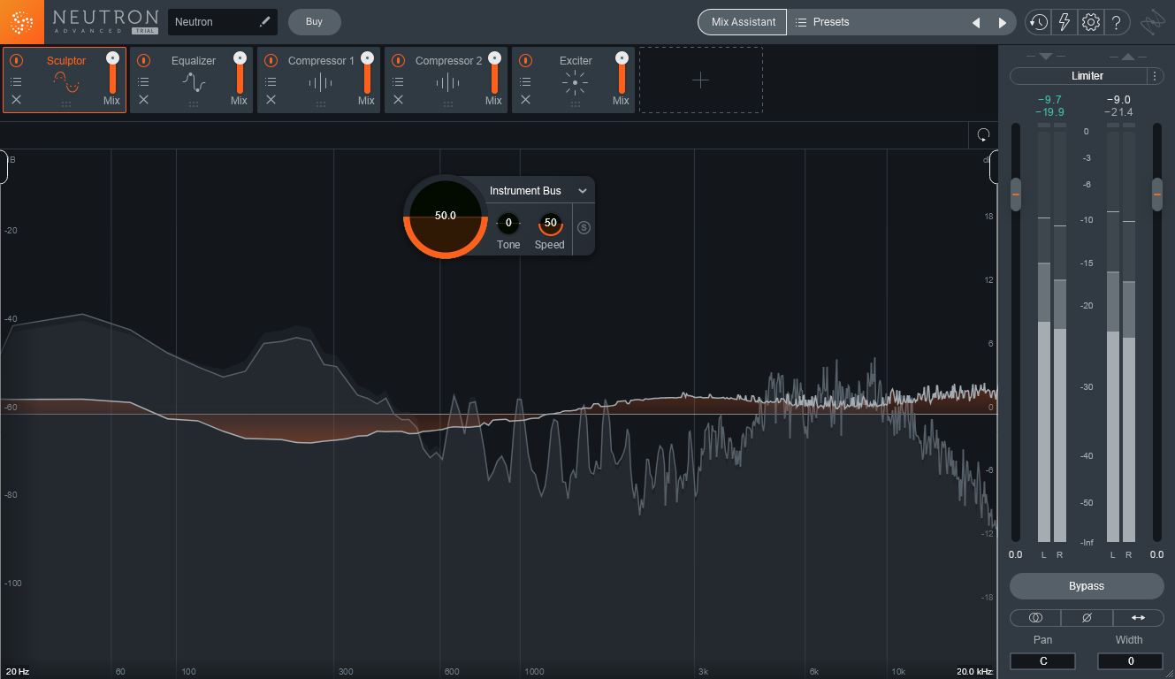1175x679 pixels.
Task: Expand the Instrument Bus dropdown
Action: 583,191
